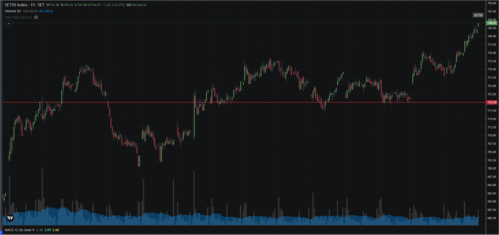The image size is (499, 235).
Task: Click the MACD histogram value 0.48
Action: [x=39, y=230]
